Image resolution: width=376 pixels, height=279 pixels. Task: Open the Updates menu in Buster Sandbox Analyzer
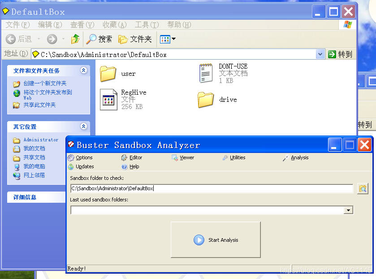[81, 166]
